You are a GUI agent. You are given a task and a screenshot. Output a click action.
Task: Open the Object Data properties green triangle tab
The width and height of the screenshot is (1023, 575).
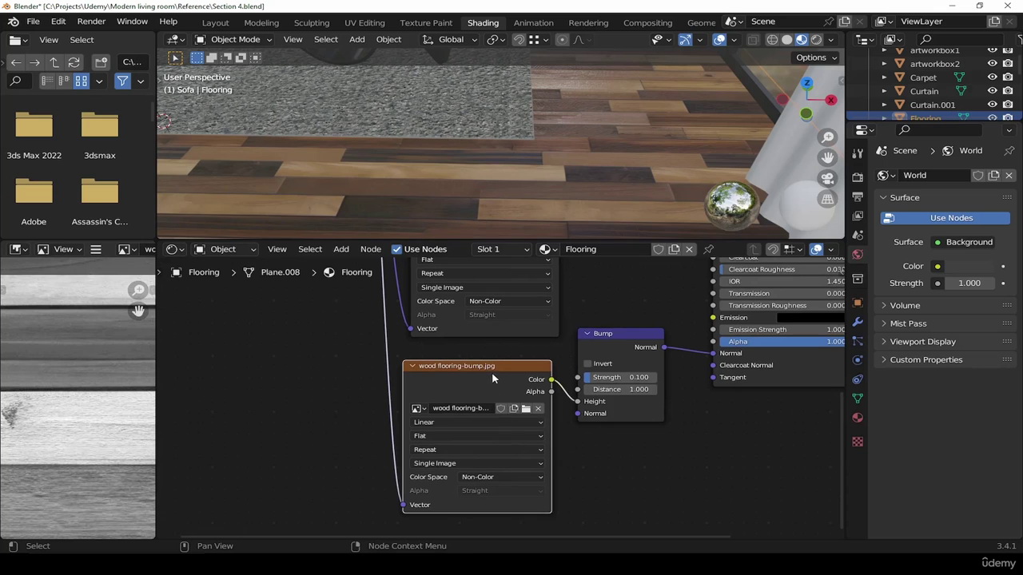click(x=858, y=399)
